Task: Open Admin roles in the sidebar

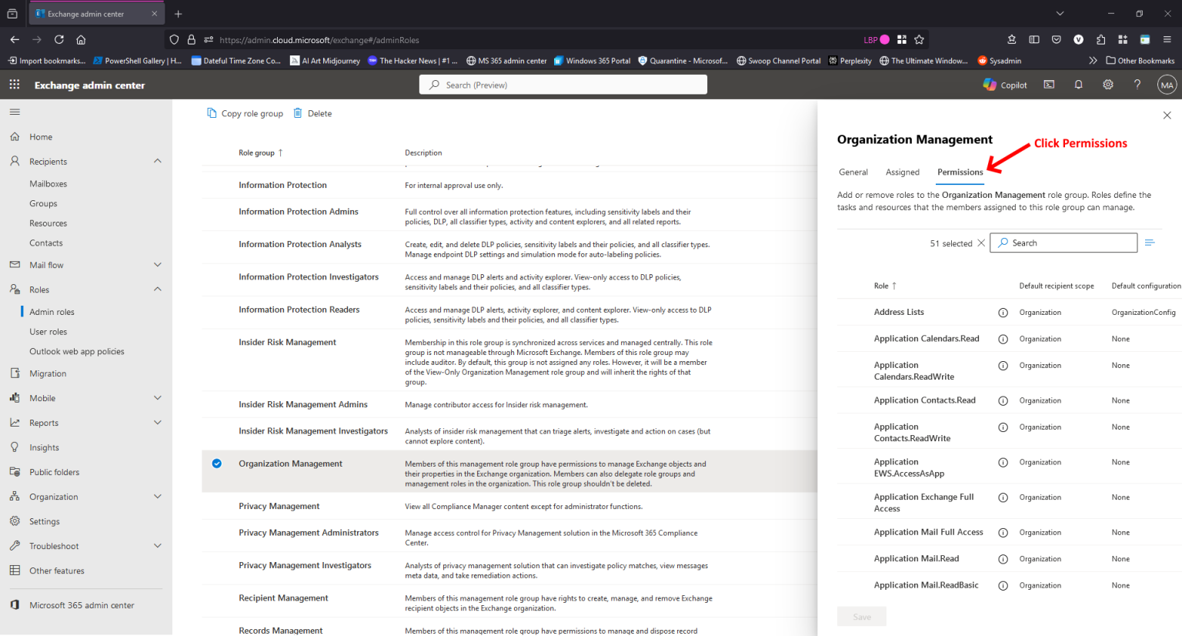Action: pos(52,312)
